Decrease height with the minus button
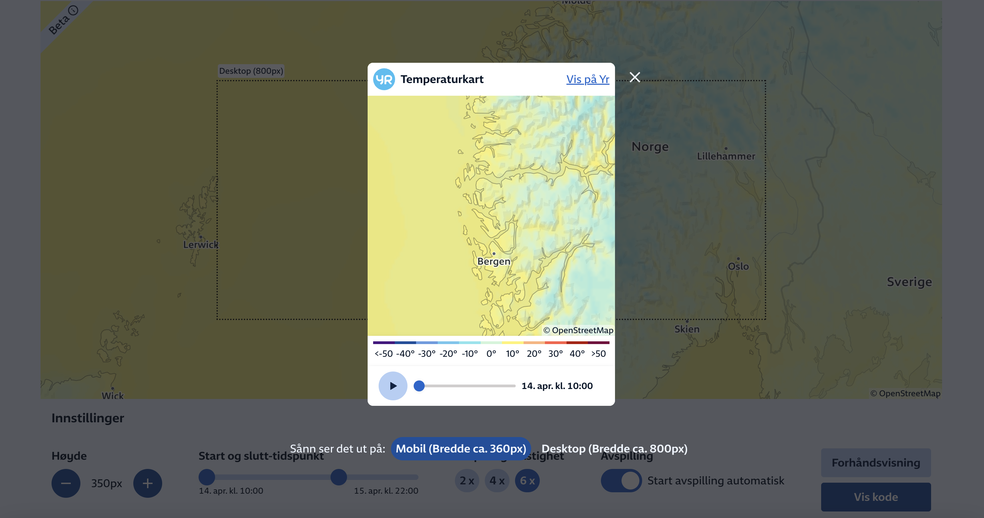The width and height of the screenshot is (984, 518). click(66, 483)
